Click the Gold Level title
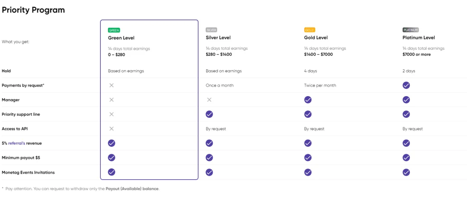467x210 pixels. pyautogui.click(x=316, y=38)
